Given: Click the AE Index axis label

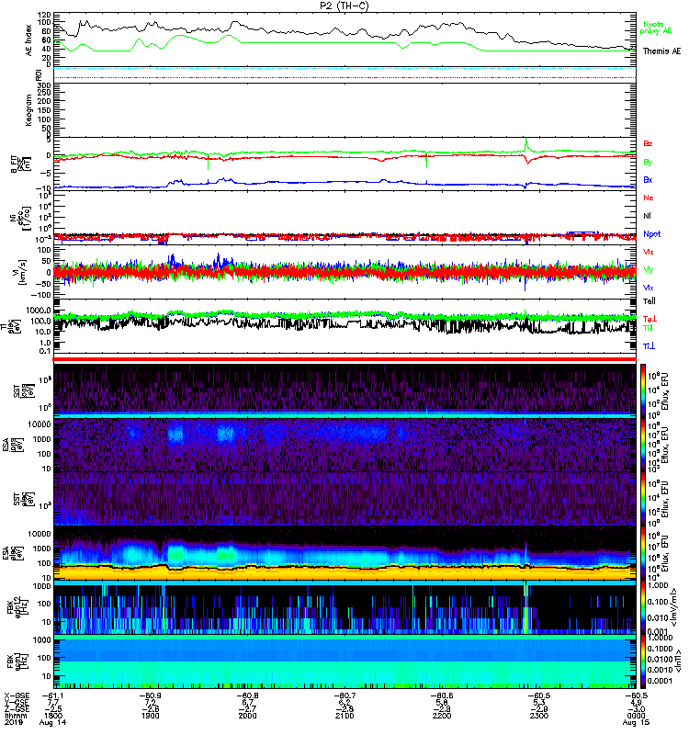Looking at the screenshot, I should 29,40.
